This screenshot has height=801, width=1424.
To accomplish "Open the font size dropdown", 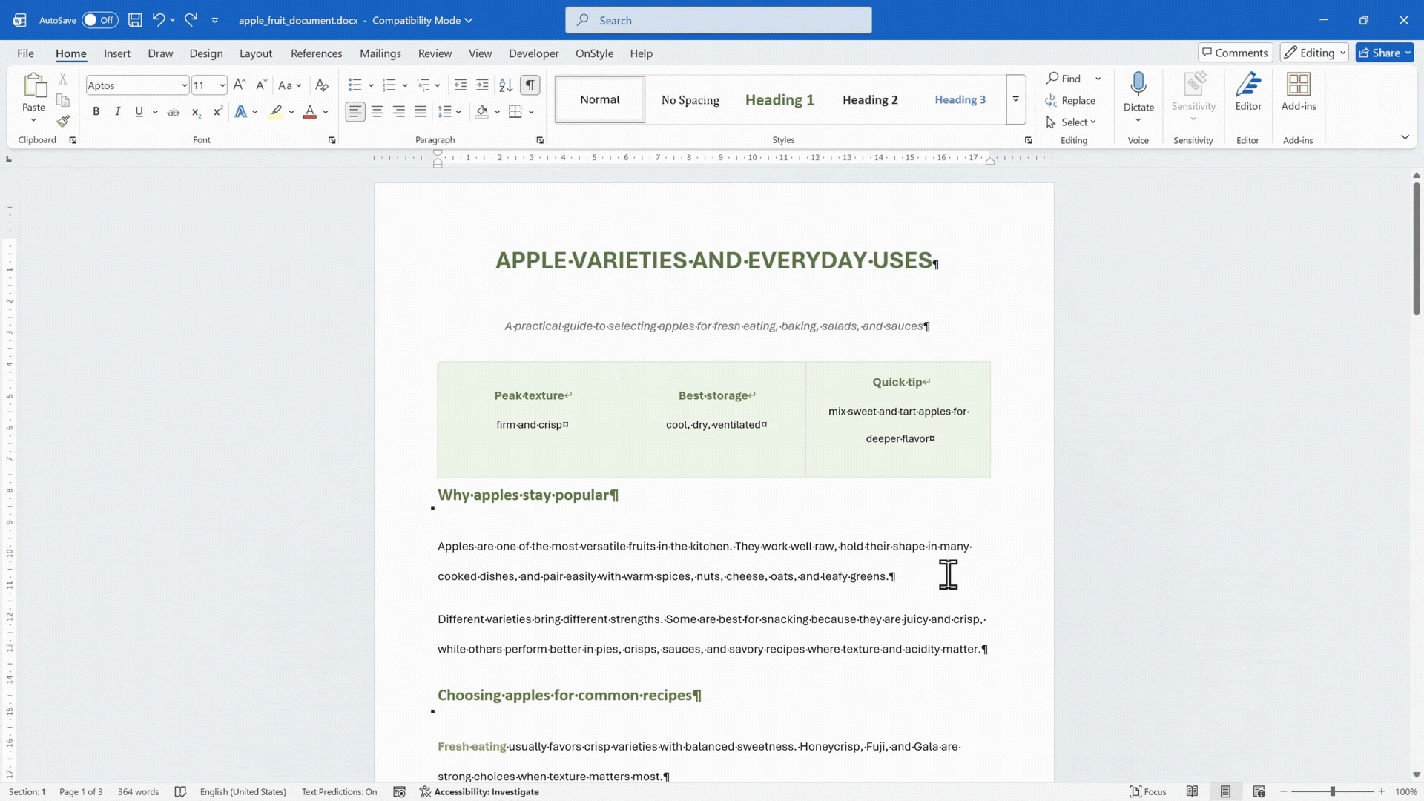I will [x=222, y=85].
